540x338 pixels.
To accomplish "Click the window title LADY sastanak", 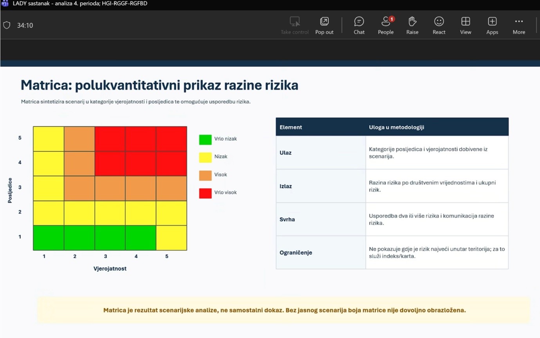I will pyautogui.click(x=80, y=4).
